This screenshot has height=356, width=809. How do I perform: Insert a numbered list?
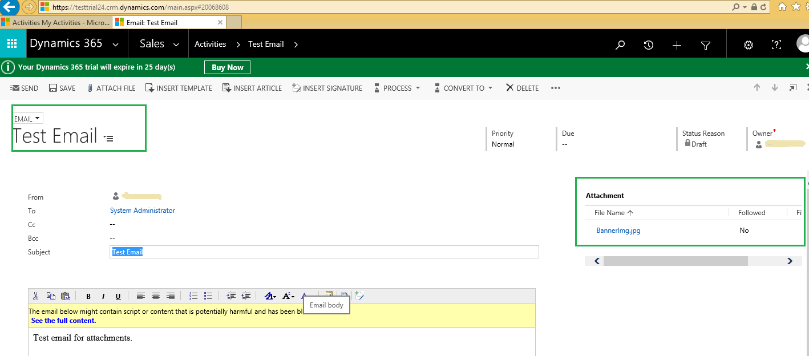pyautogui.click(x=193, y=296)
